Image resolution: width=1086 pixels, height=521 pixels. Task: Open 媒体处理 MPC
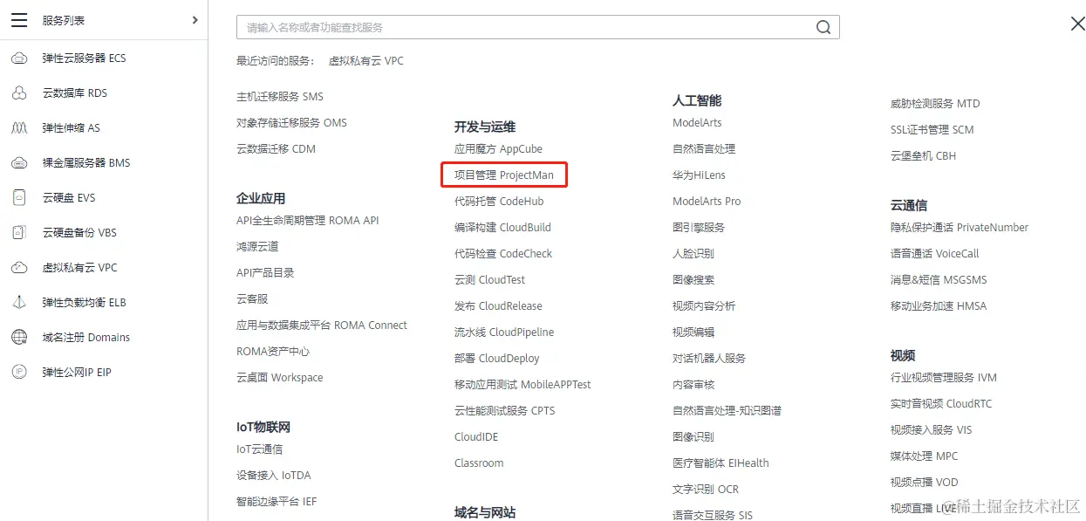coord(924,456)
